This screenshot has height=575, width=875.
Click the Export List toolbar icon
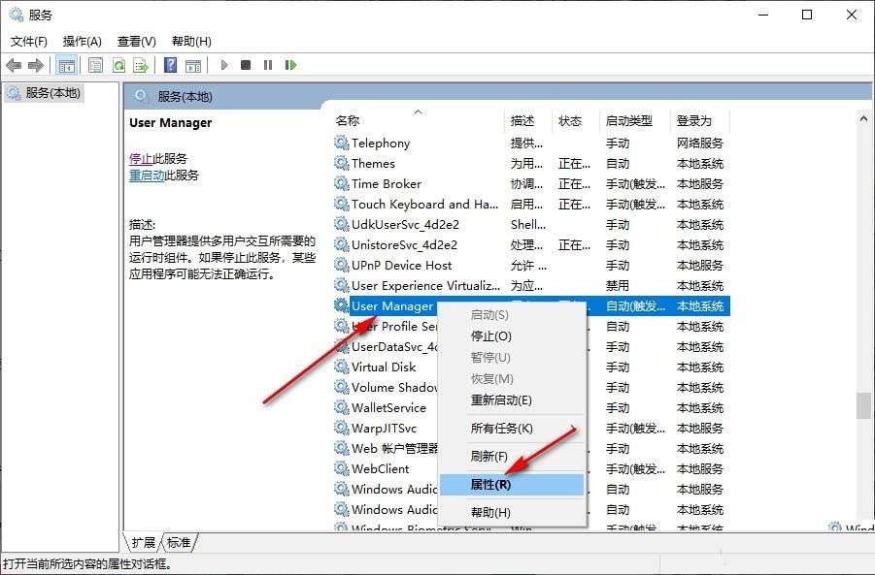141,65
